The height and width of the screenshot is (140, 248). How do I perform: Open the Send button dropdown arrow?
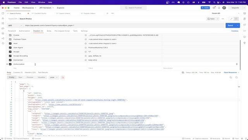[x=238, y=25]
